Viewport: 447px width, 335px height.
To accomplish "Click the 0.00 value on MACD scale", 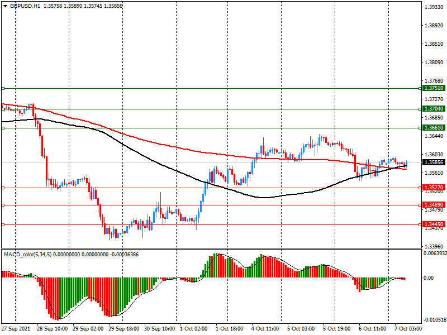I will point(428,277).
